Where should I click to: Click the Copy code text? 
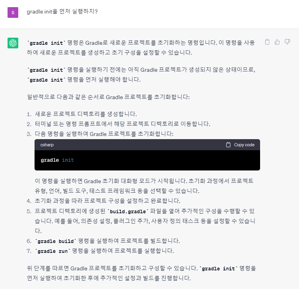coord(244,145)
